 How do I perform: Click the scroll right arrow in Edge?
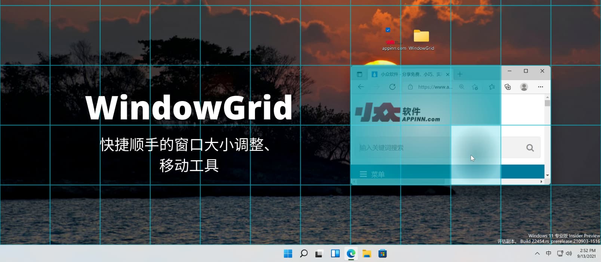[541, 182]
